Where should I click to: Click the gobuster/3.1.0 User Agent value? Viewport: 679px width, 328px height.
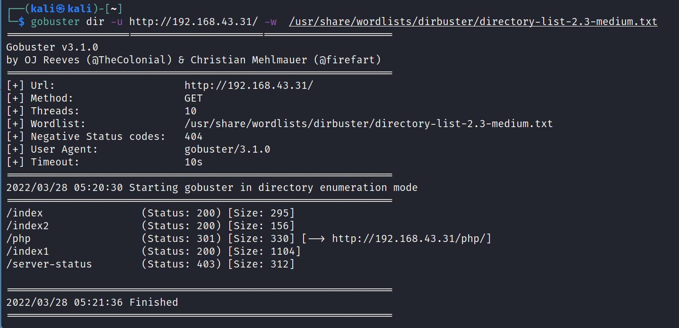[x=227, y=149]
